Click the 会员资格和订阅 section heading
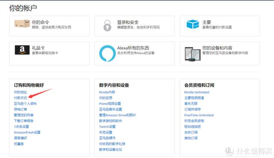 pos(199,85)
